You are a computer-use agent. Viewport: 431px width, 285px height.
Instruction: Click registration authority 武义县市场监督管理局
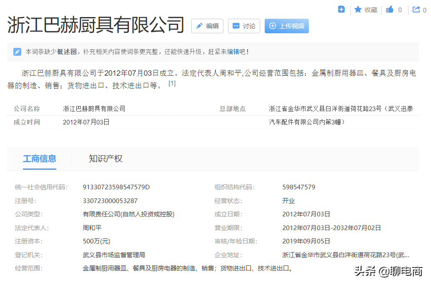coord(114,255)
